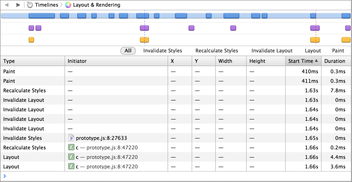352x182 pixels.
Task: Click the console prompt chevron
Action: click(x=5, y=176)
